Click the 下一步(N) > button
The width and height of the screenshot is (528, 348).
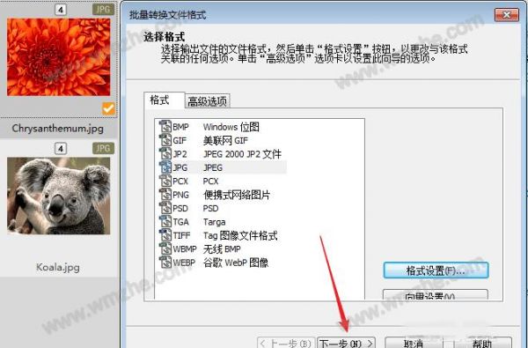pyautogui.click(x=346, y=343)
